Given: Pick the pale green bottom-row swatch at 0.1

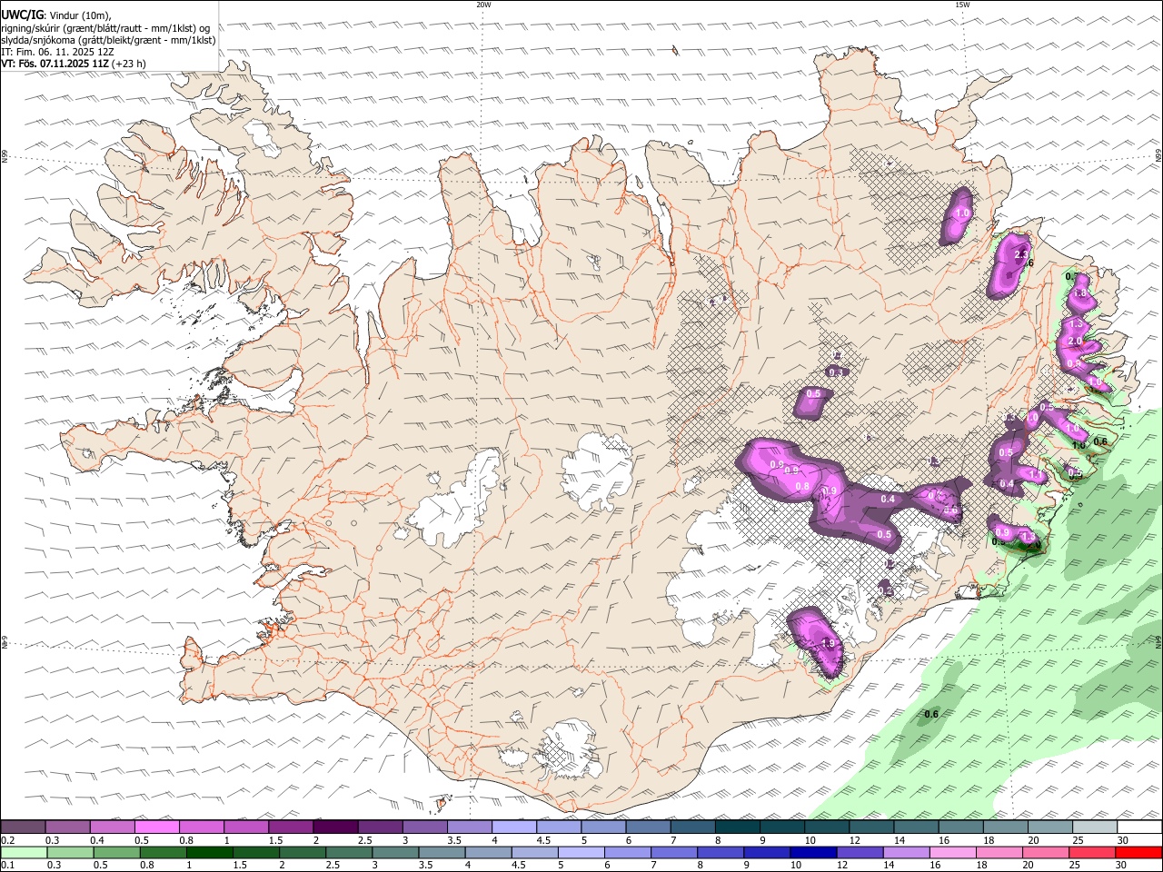Looking at the screenshot, I should click(24, 853).
